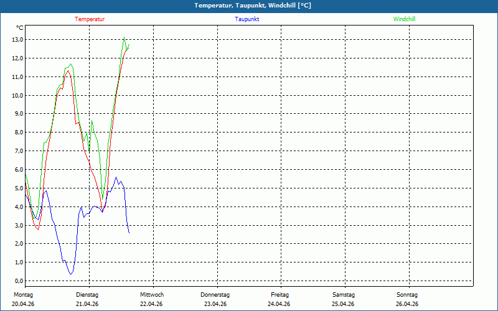Click the Samstag day label
Image resolution: width=498 pixels, height=311 pixels.
coord(344,295)
